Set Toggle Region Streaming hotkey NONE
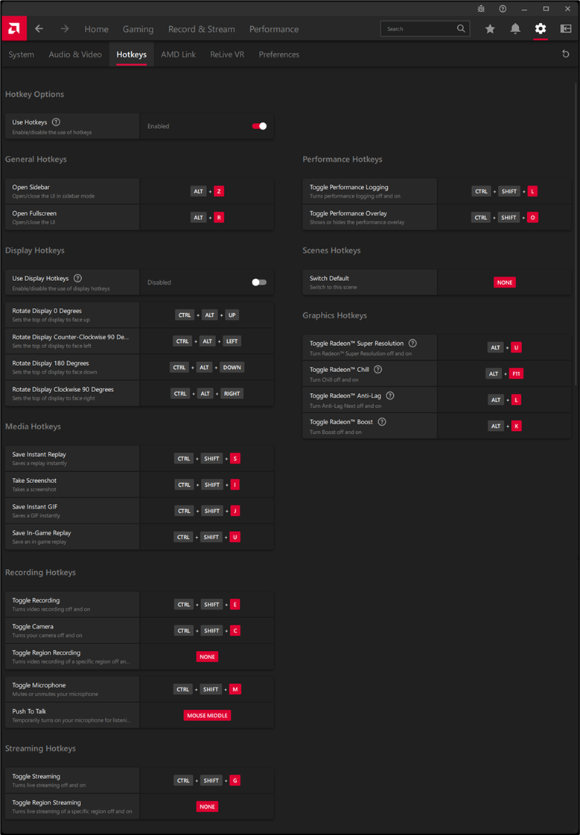 pos(207,806)
